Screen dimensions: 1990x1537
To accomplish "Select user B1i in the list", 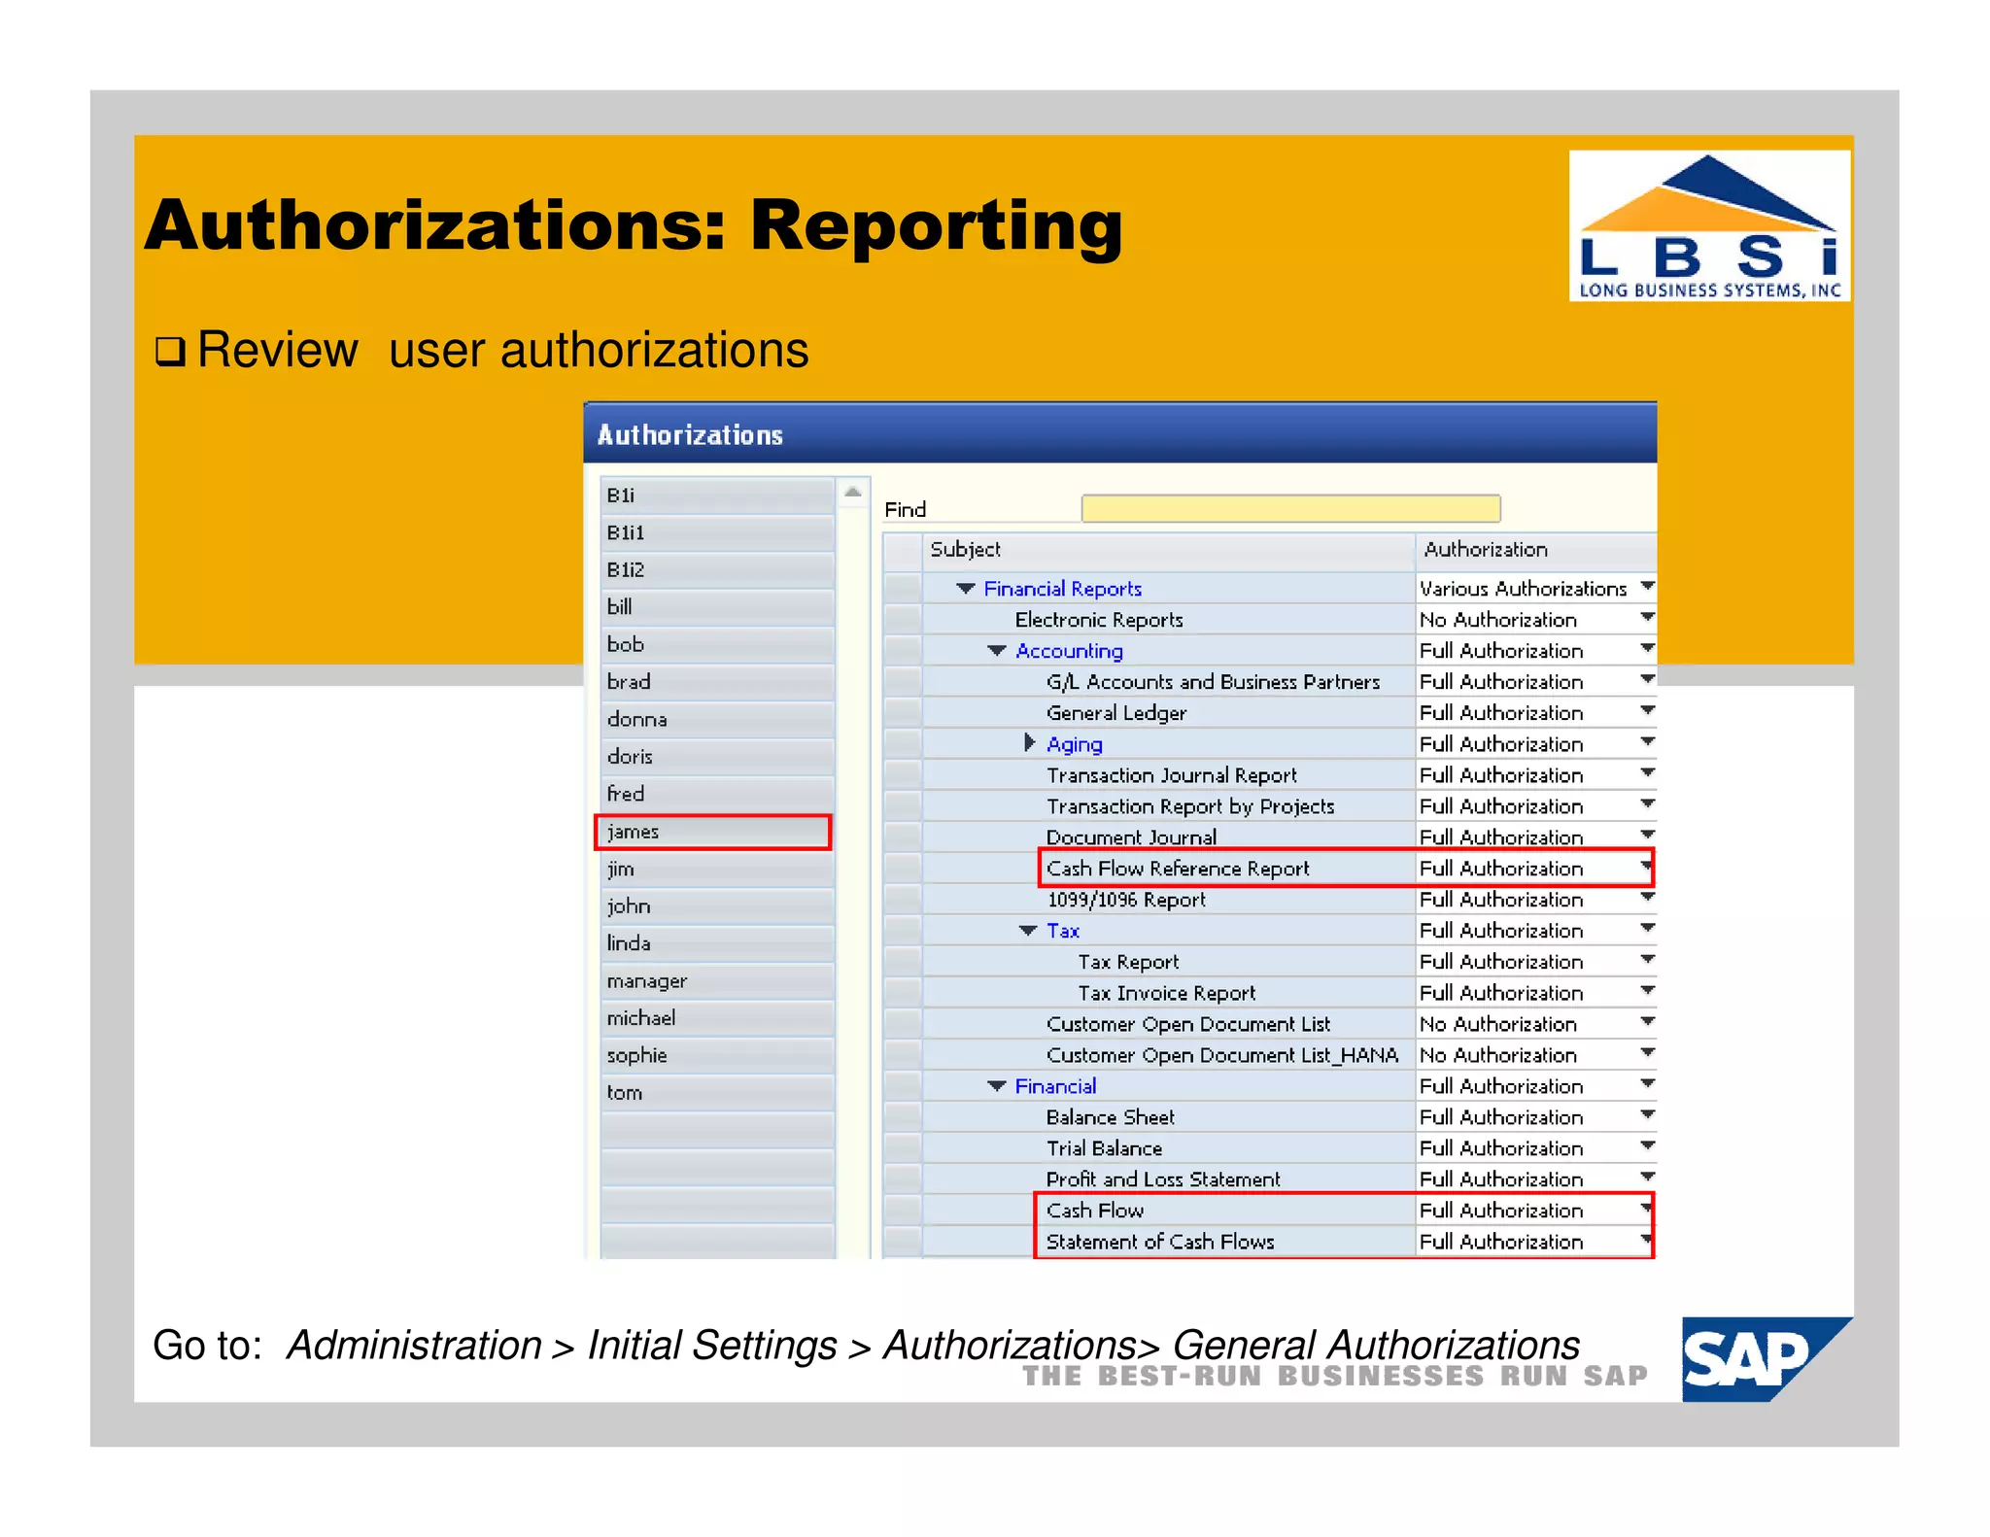I will (717, 495).
